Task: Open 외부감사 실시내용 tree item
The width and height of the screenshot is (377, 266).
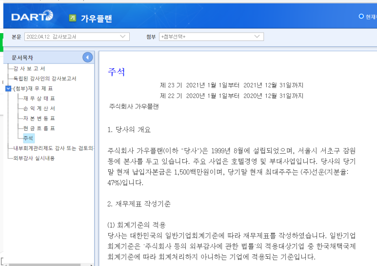Action: pyautogui.click(x=34, y=158)
